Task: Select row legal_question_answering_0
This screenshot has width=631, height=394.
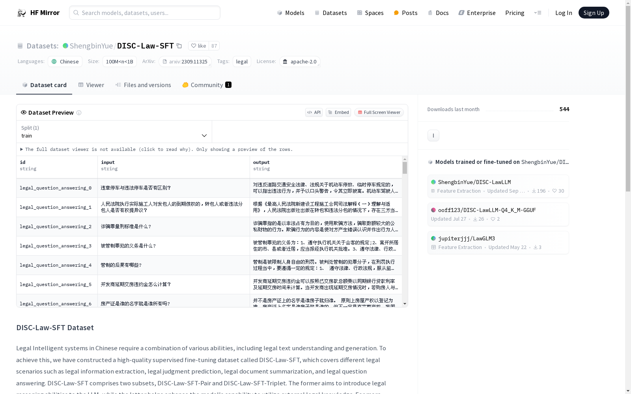Action: pos(209,188)
